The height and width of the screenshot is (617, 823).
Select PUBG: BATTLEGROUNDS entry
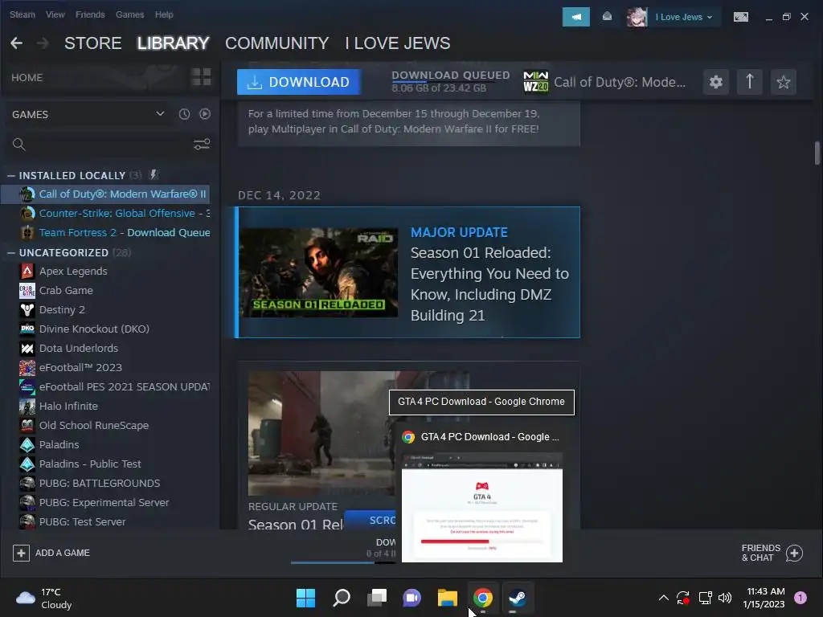tap(105, 483)
